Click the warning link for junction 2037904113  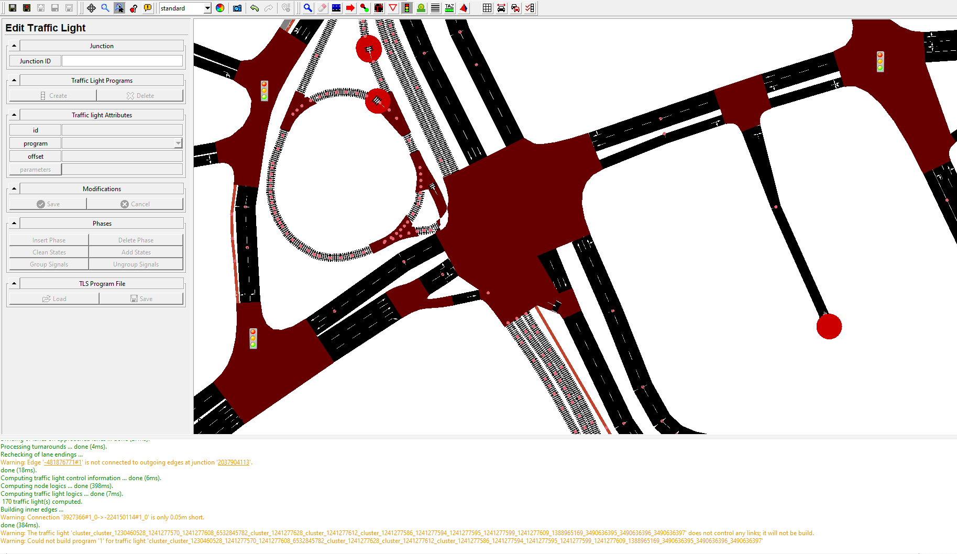[x=233, y=462]
